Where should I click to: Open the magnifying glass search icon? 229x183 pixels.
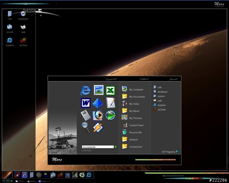[x=86, y=127]
